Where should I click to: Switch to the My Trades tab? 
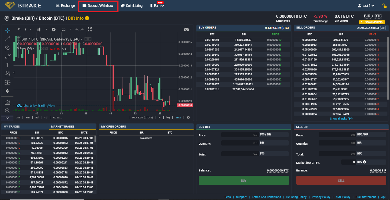(12, 126)
